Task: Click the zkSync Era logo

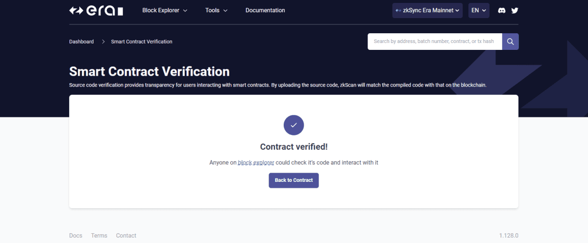Action: 96,10
